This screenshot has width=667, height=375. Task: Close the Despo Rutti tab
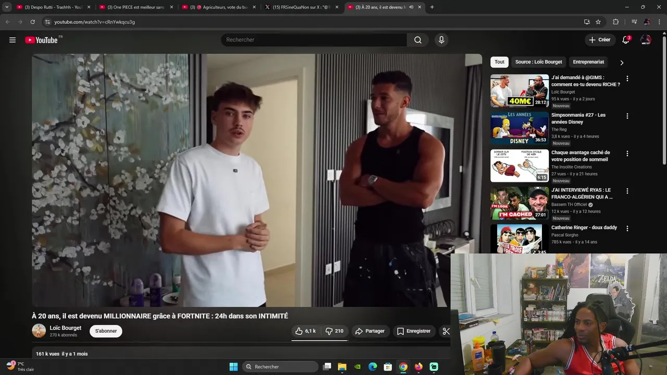coord(89,7)
